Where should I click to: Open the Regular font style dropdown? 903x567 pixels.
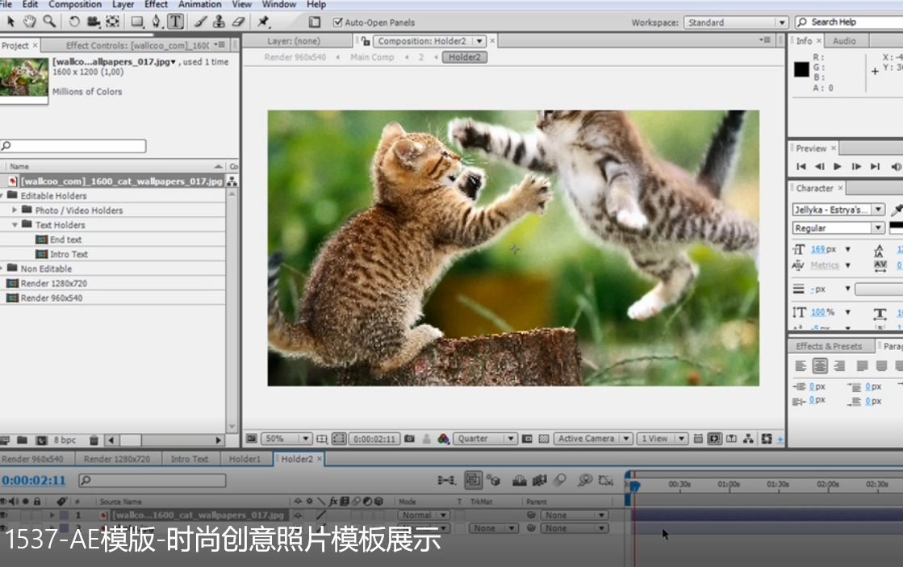pos(838,228)
